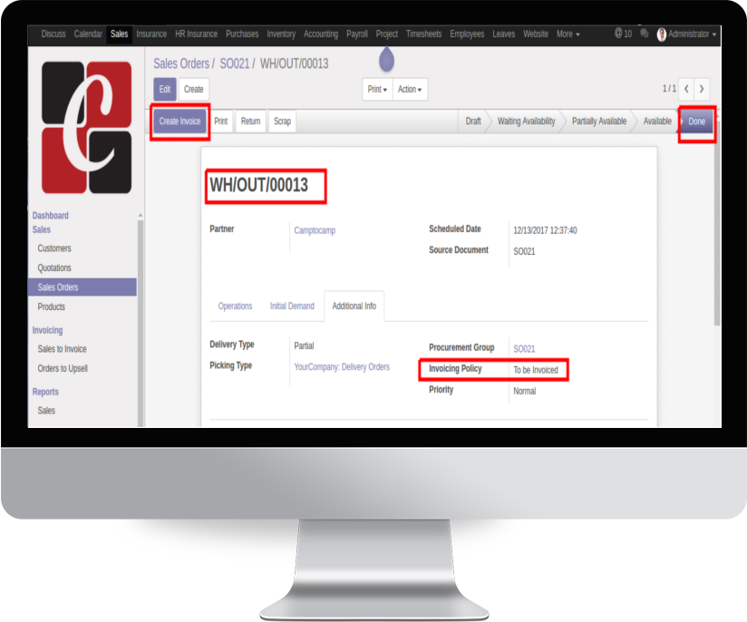The image size is (747, 622).
Task: Open the Project menu
Action: [x=387, y=34]
